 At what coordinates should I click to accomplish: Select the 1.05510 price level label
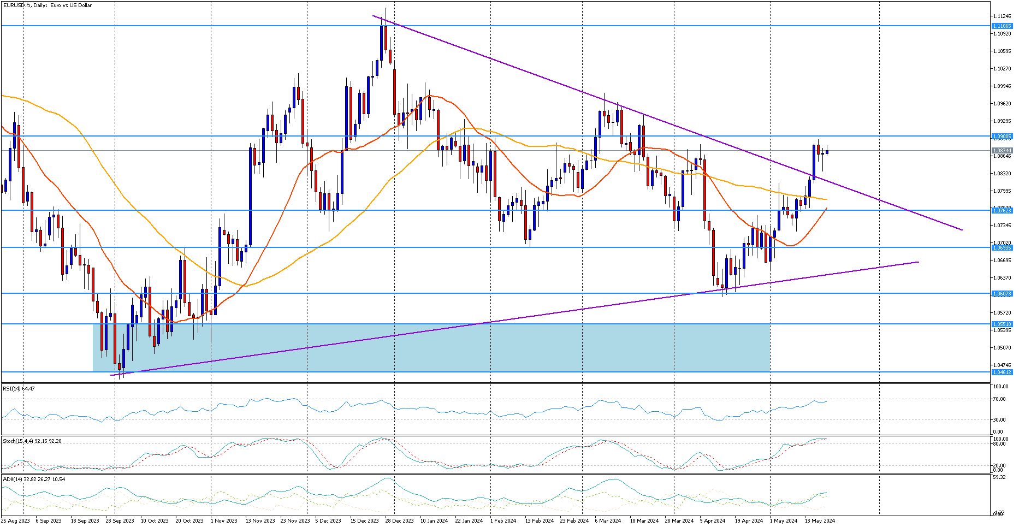pyautogui.click(x=1002, y=324)
